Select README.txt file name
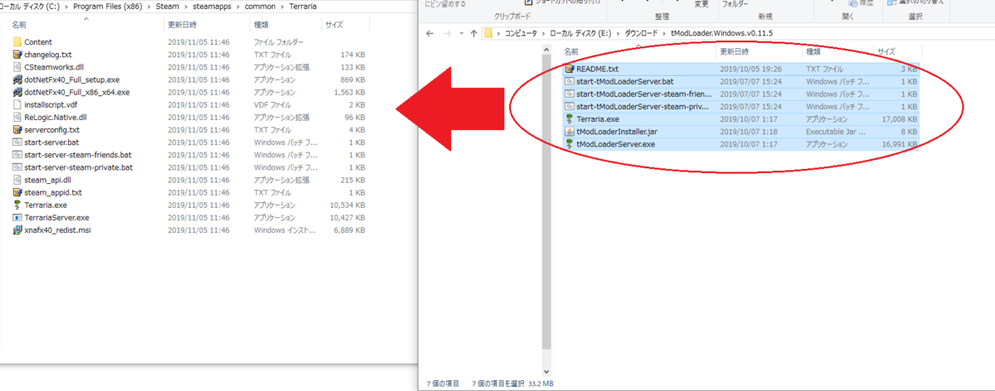Screen dimensions: 995x391 598,69
